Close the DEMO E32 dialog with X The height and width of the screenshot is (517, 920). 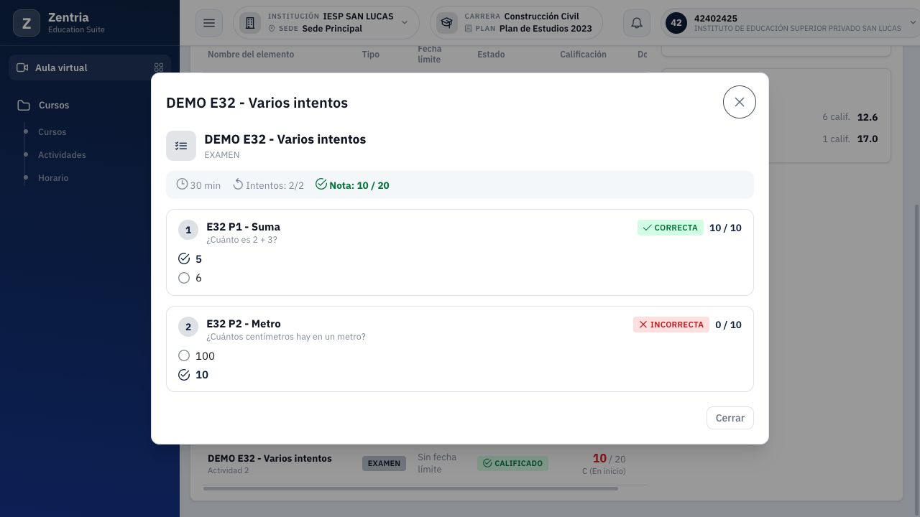coord(739,102)
